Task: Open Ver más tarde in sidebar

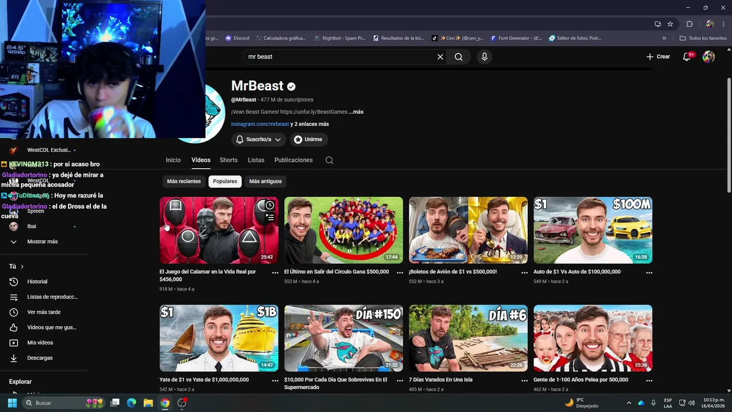Action: [44, 312]
